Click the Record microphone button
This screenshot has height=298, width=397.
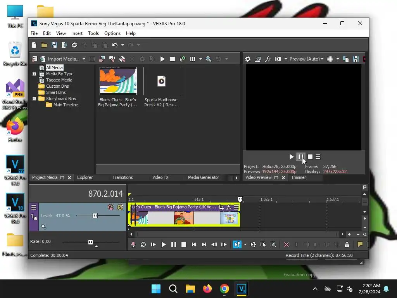tap(133, 244)
